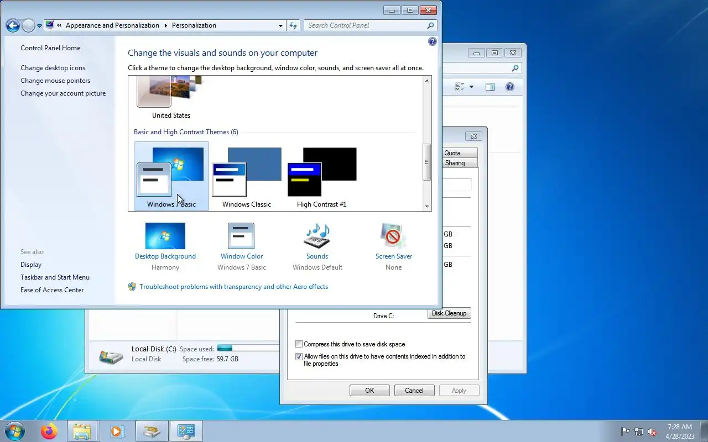Open Control Panel Home
The image size is (708, 442).
pyautogui.click(x=50, y=48)
